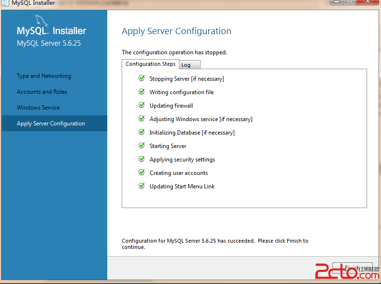381x284 pixels.
Task: Click check icon for Updating Start Menu Link
Action: tap(141, 185)
